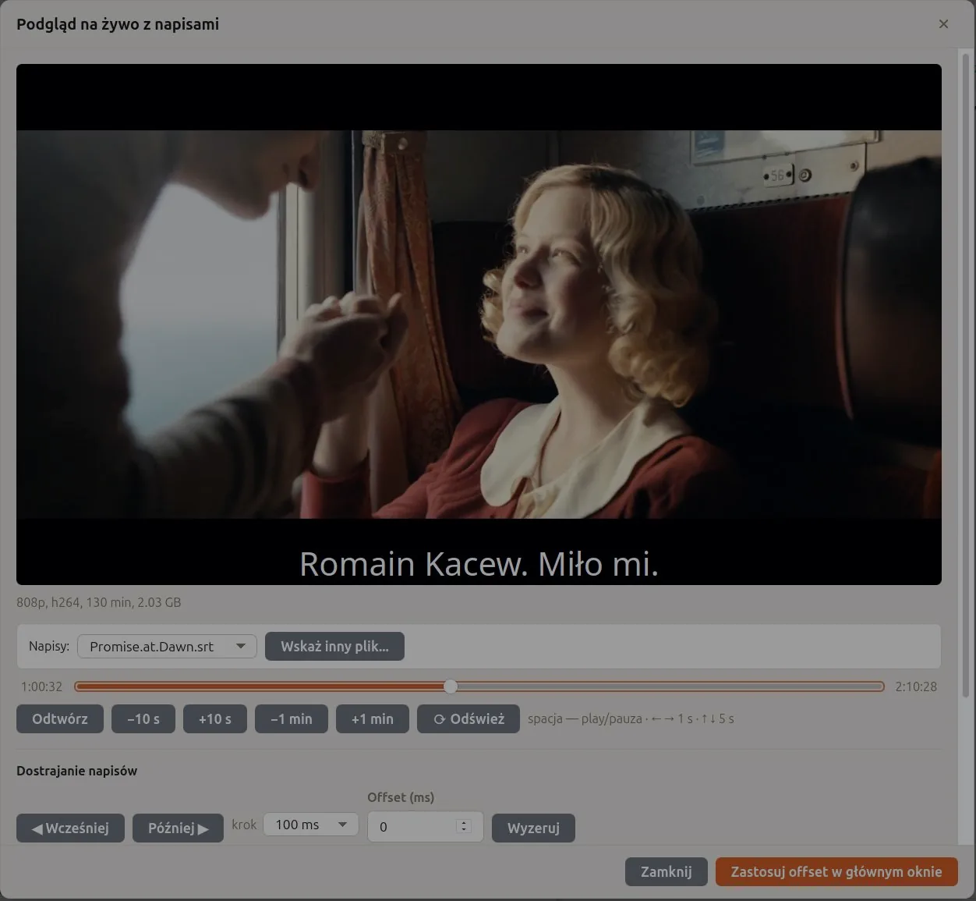Shift subtitles earlier with the Wcześniej button
This screenshot has height=901, width=976.
click(x=70, y=828)
